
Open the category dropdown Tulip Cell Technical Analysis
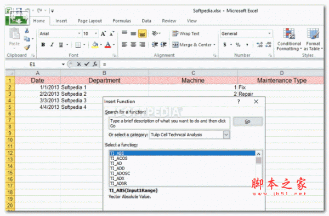click(x=226, y=135)
